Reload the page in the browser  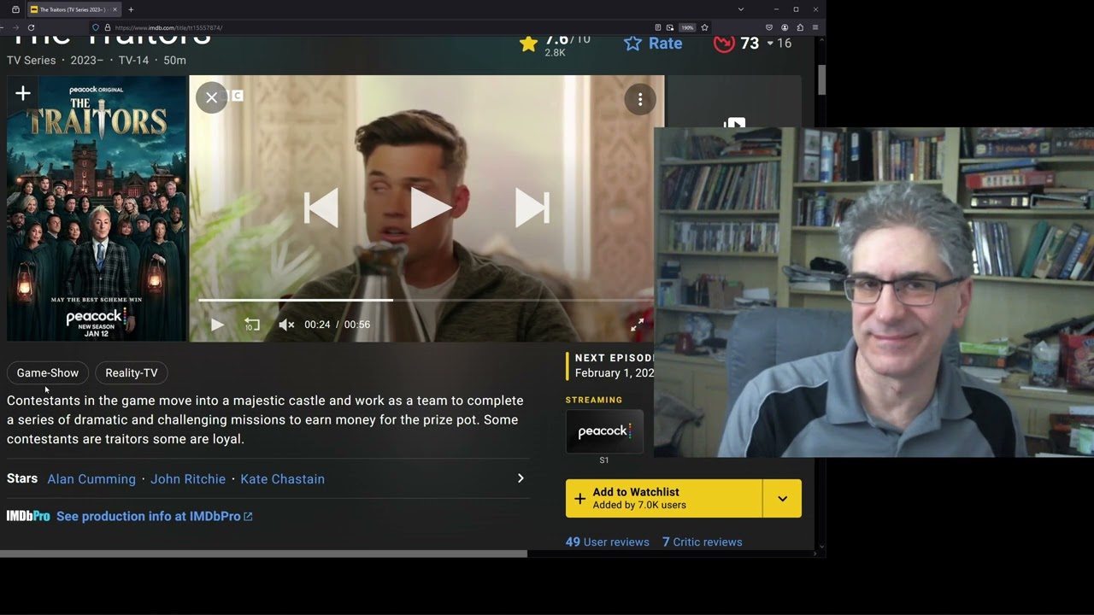point(31,27)
